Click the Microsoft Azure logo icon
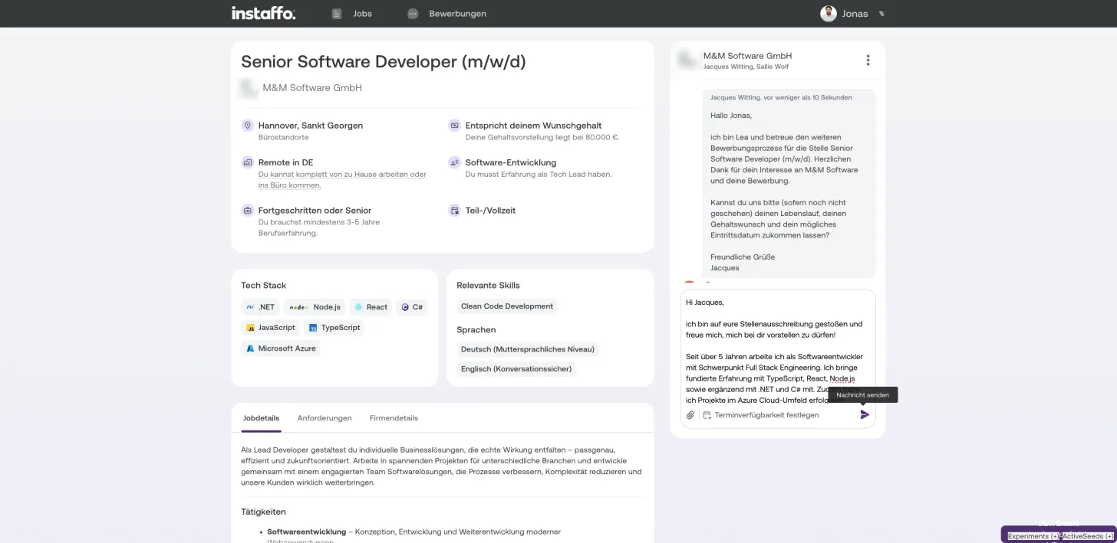Screen dimensions: 1117x543 point(250,348)
